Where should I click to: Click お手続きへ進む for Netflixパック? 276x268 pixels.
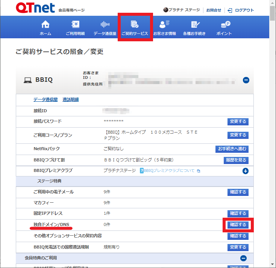point(232,149)
